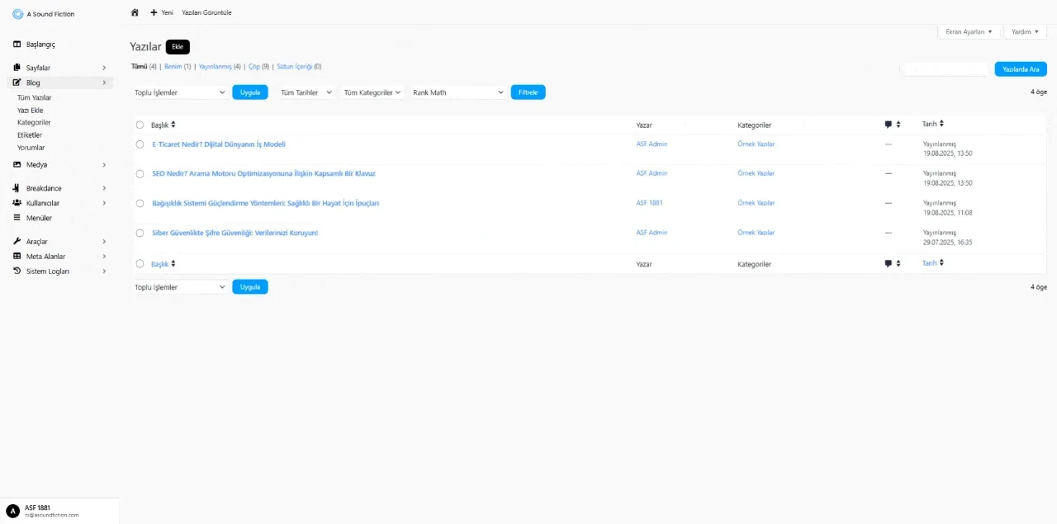Open the Ekran Ayarları panel

(969, 31)
